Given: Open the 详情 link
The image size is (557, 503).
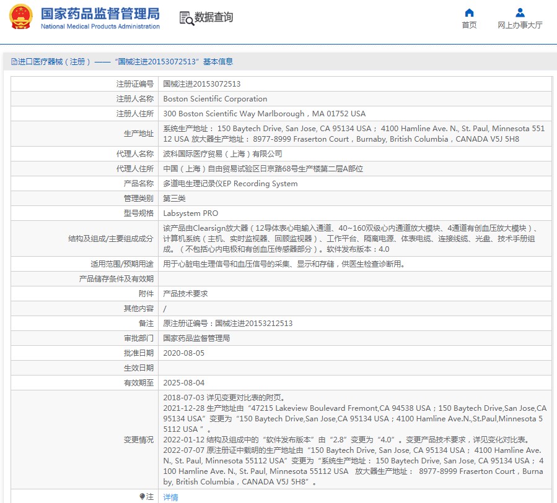Looking at the screenshot, I should (170, 497).
